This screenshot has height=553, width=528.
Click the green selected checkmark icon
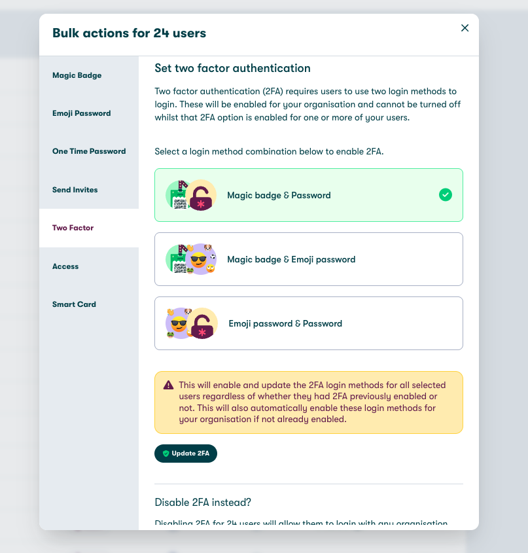click(446, 194)
